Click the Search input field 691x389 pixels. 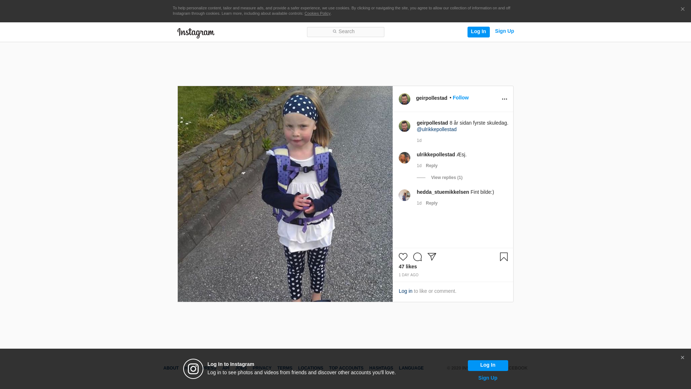345,32
